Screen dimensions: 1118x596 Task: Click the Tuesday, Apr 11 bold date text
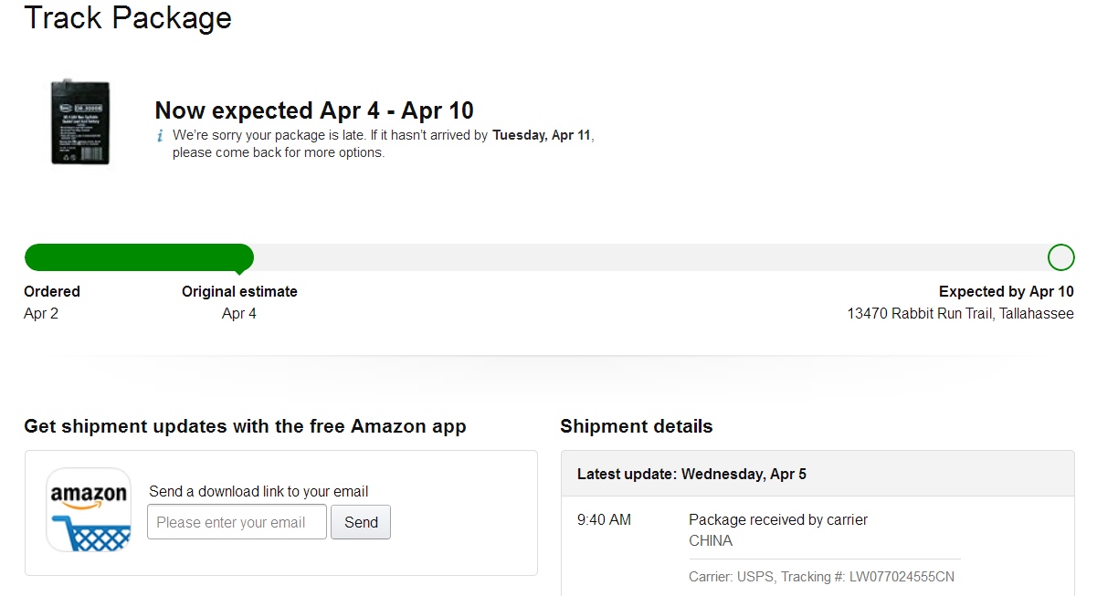pyautogui.click(x=543, y=135)
